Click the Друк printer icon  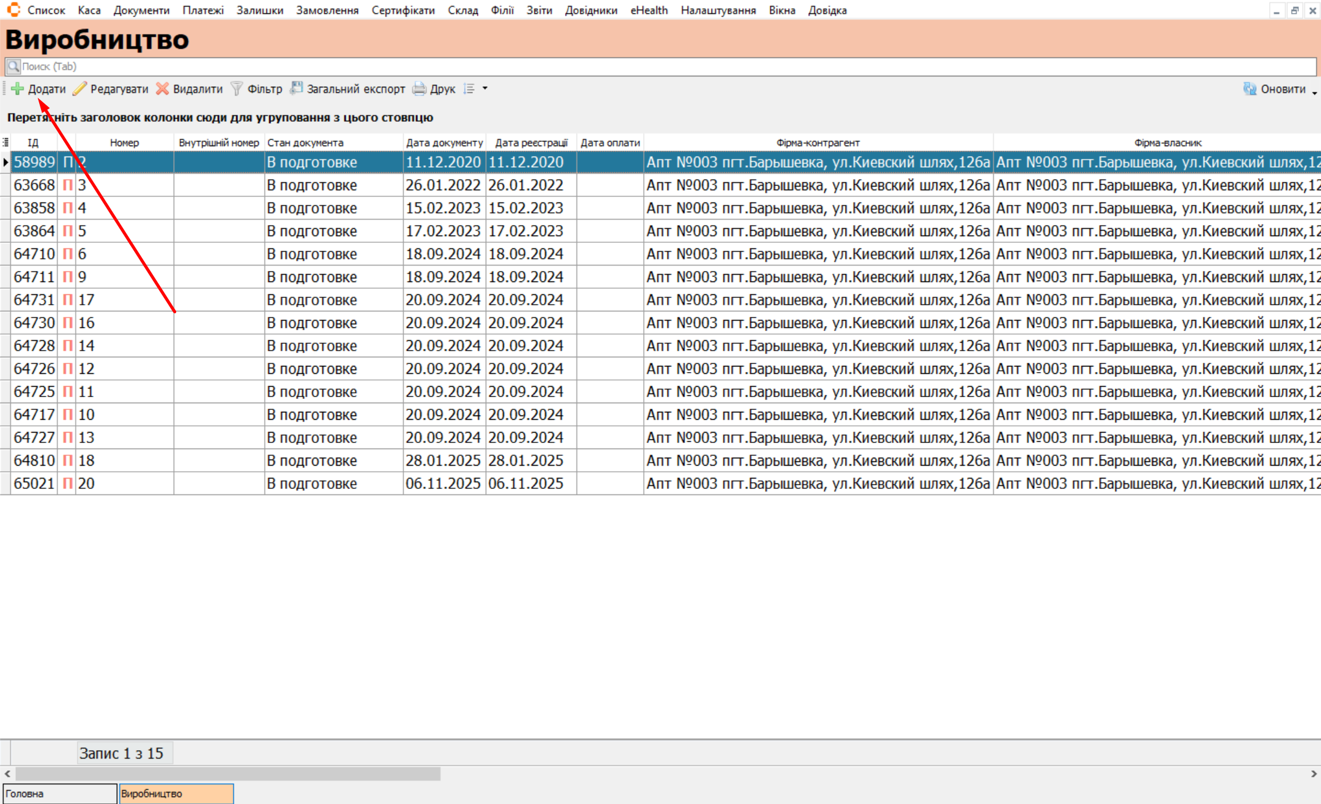tap(419, 89)
